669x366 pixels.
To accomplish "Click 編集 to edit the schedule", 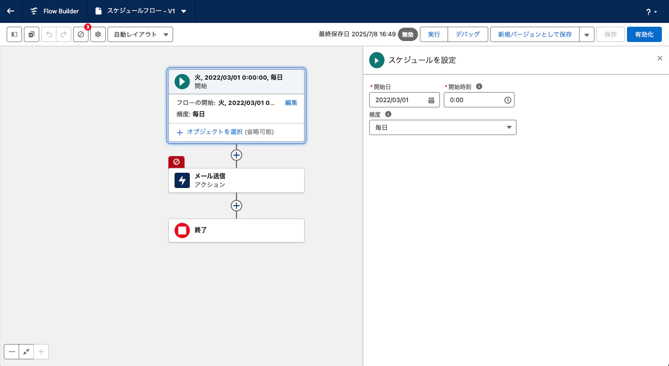I will [x=291, y=103].
